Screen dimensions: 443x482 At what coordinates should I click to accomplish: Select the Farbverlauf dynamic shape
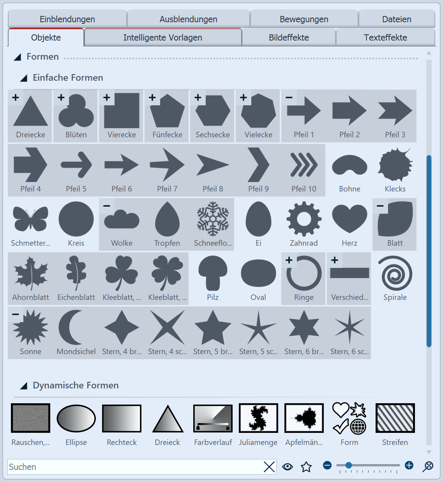tap(212, 418)
